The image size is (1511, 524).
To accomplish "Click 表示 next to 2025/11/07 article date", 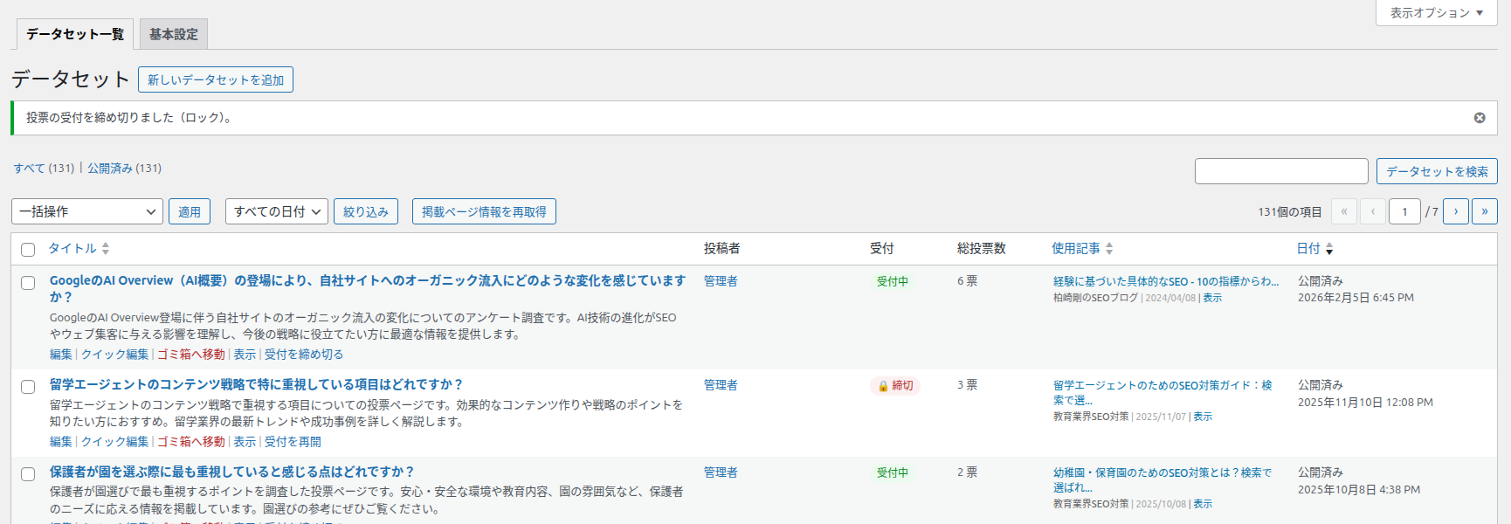I will tap(1203, 417).
